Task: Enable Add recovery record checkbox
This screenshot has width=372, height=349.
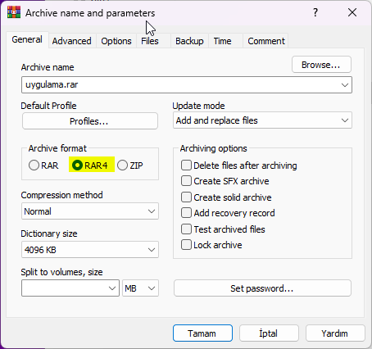Action: (186, 213)
